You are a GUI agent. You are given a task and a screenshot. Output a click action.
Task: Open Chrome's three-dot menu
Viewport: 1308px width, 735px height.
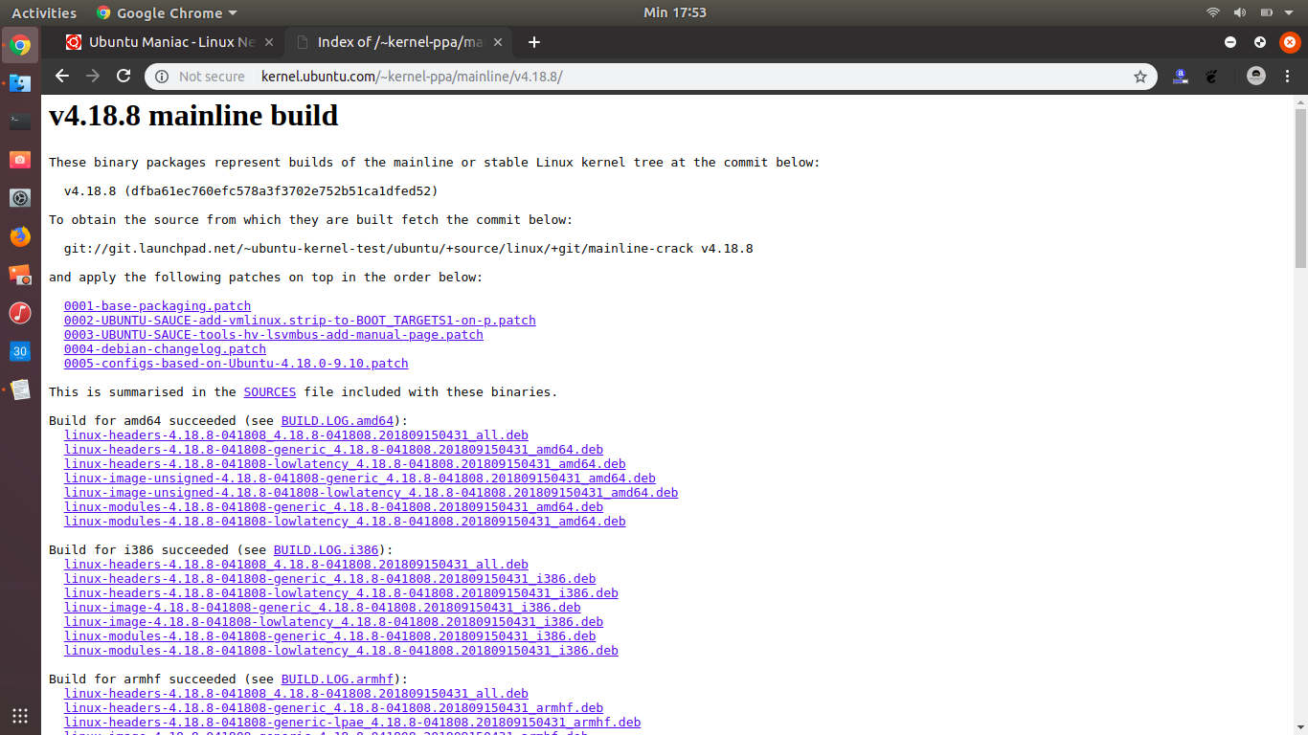(1288, 77)
